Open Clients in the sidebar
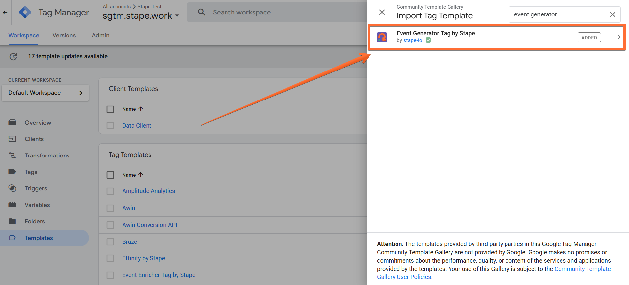Image resolution: width=629 pixels, height=285 pixels. pos(34,139)
